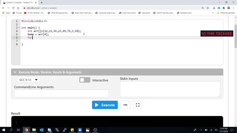Toggle the fullscreen editor button
Image resolution: width=237 pixels, height=133 pixels.
point(137,105)
